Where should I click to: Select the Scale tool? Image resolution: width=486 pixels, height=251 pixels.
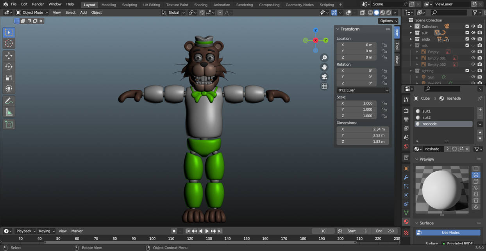tap(9, 77)
